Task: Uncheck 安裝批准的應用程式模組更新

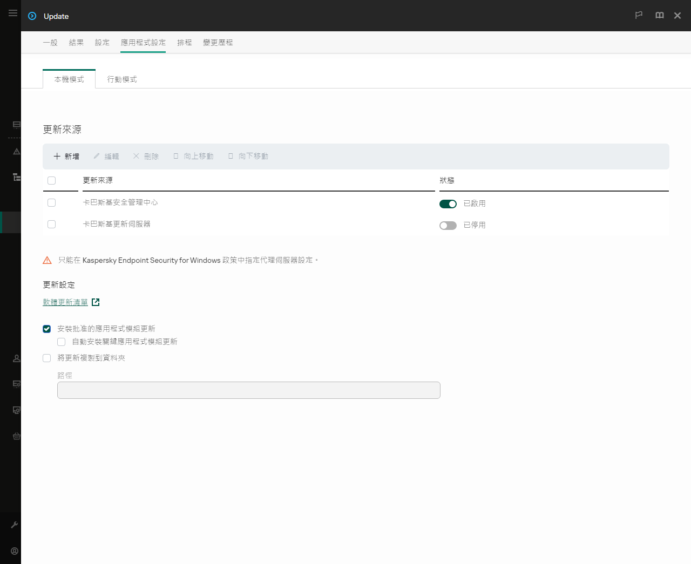Action: 46,329
